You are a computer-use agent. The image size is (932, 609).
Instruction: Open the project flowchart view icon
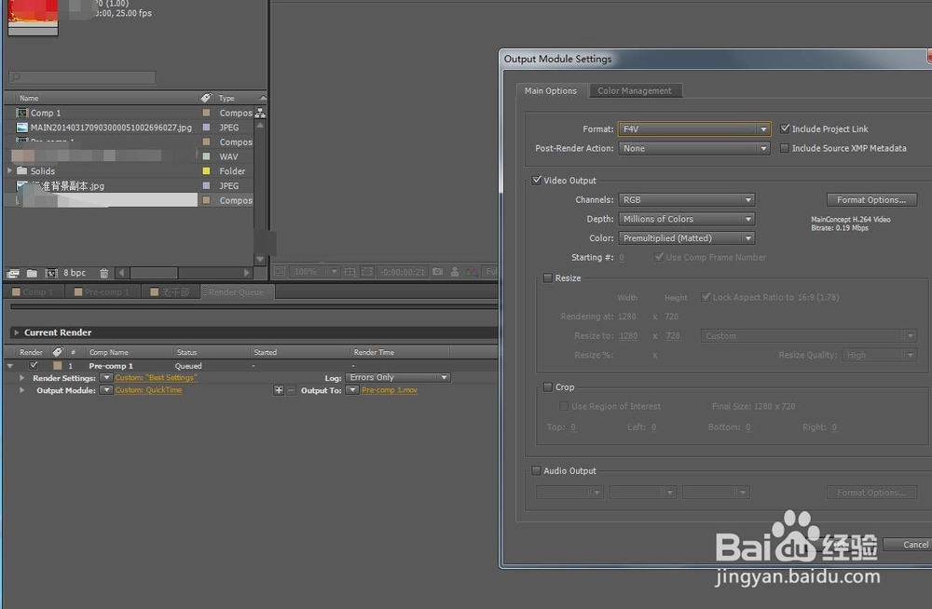(x=260, y=113)
